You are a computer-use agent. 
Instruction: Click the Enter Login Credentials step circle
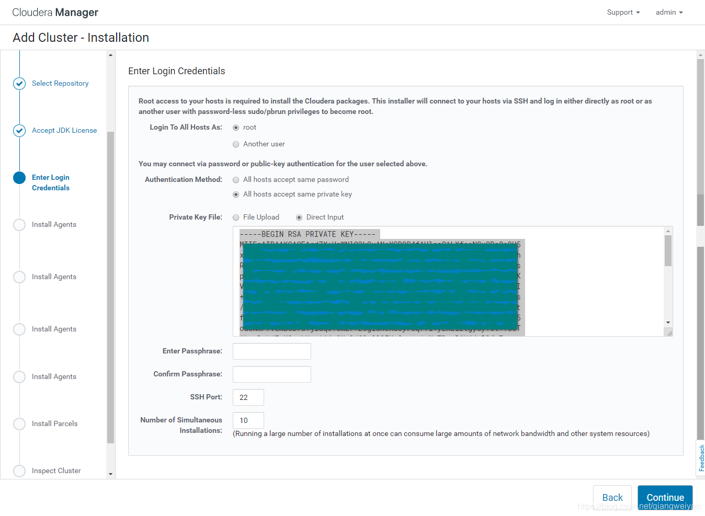pyautogui.click(x=19, y=178)
